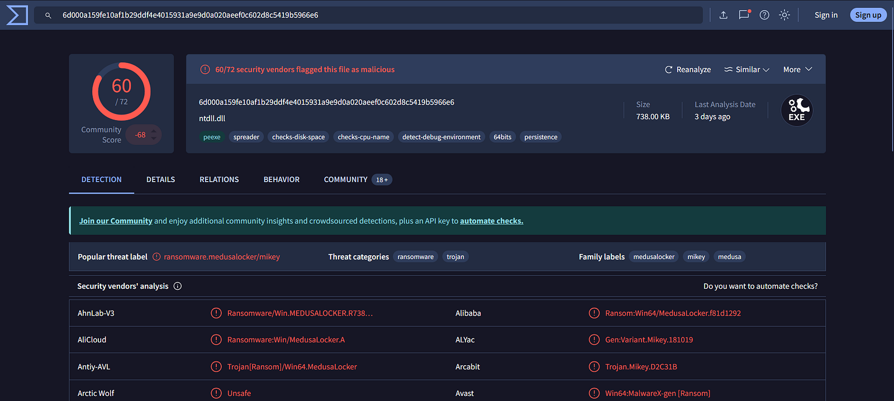Screen dimensions: 894x401
Task: Click the alert icon in Arcabit row
Action: [594, 367]
